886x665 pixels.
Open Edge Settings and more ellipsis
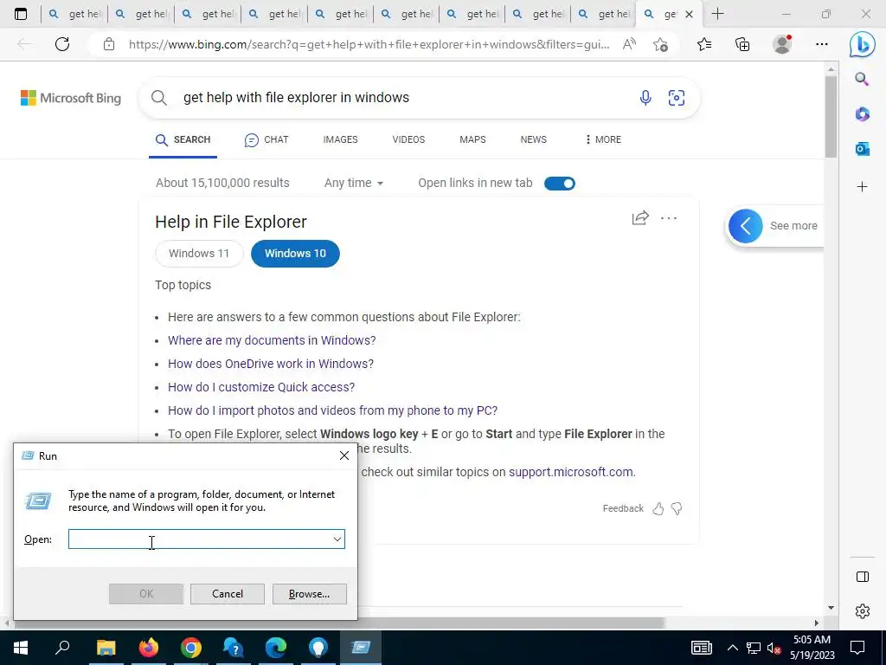[x=822, y=44]
